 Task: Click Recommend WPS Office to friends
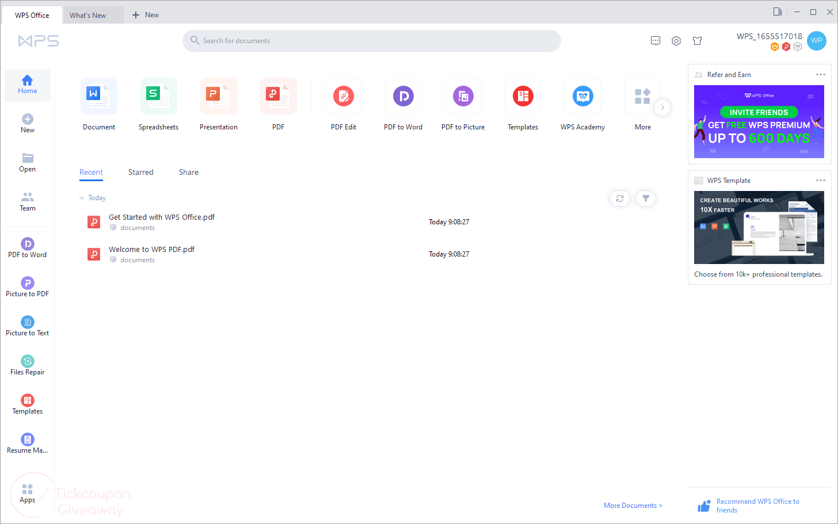point(748,506)
